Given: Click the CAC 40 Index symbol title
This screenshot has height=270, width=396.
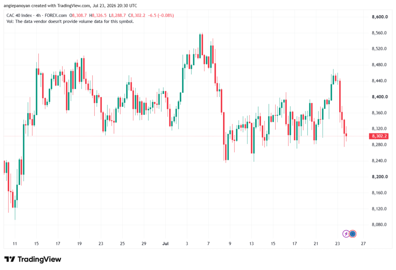Looking at the screenshot, I should coord(19,15).
